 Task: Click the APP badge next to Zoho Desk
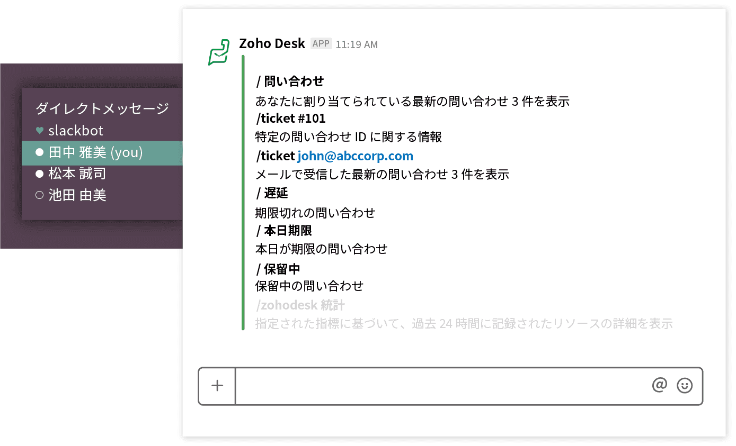pos(321,43)
